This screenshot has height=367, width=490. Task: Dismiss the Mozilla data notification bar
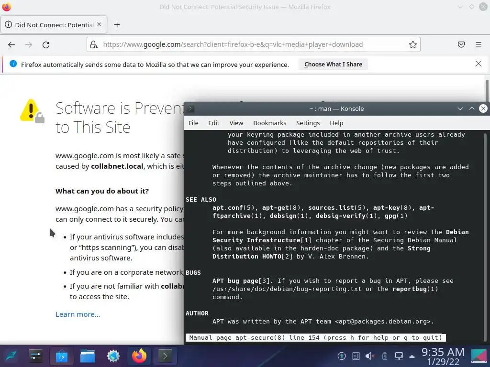click(479, 64)
